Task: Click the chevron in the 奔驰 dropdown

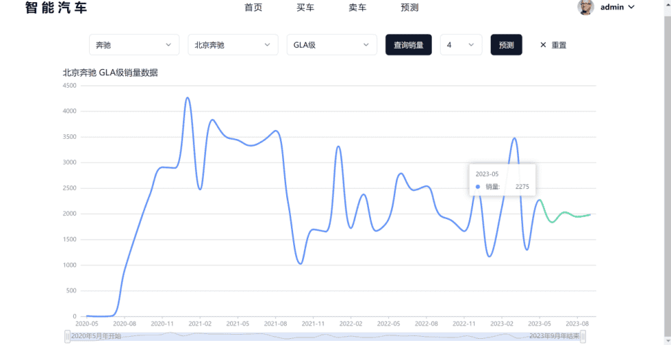Action: 168,44
